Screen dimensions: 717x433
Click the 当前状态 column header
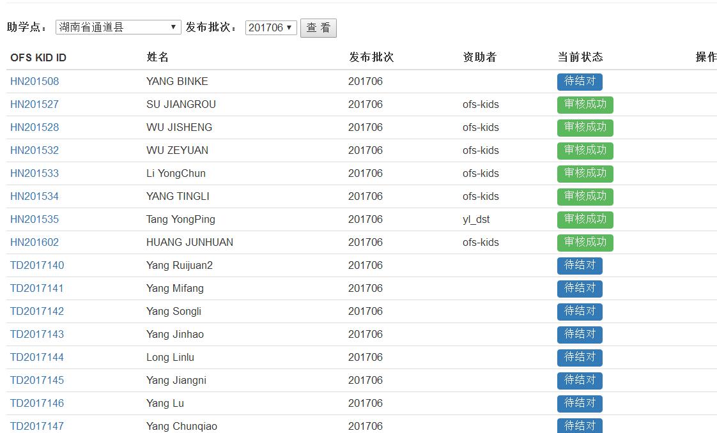pos(580,57)
